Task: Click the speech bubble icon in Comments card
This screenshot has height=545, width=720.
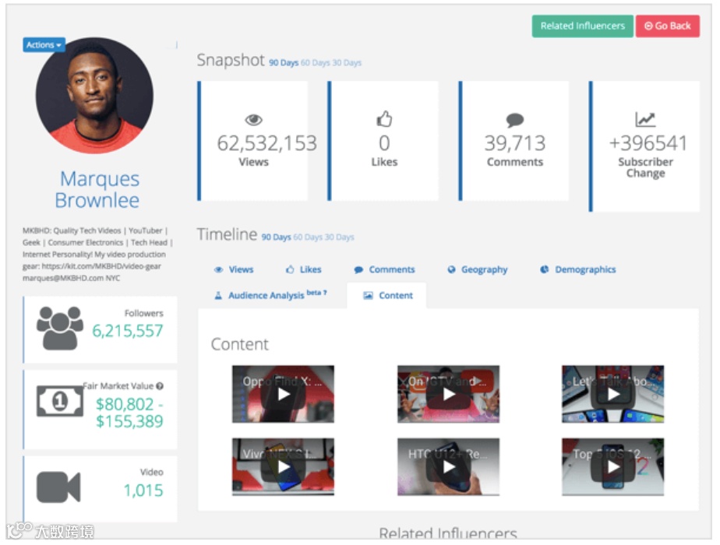Action: pos(515,120)
